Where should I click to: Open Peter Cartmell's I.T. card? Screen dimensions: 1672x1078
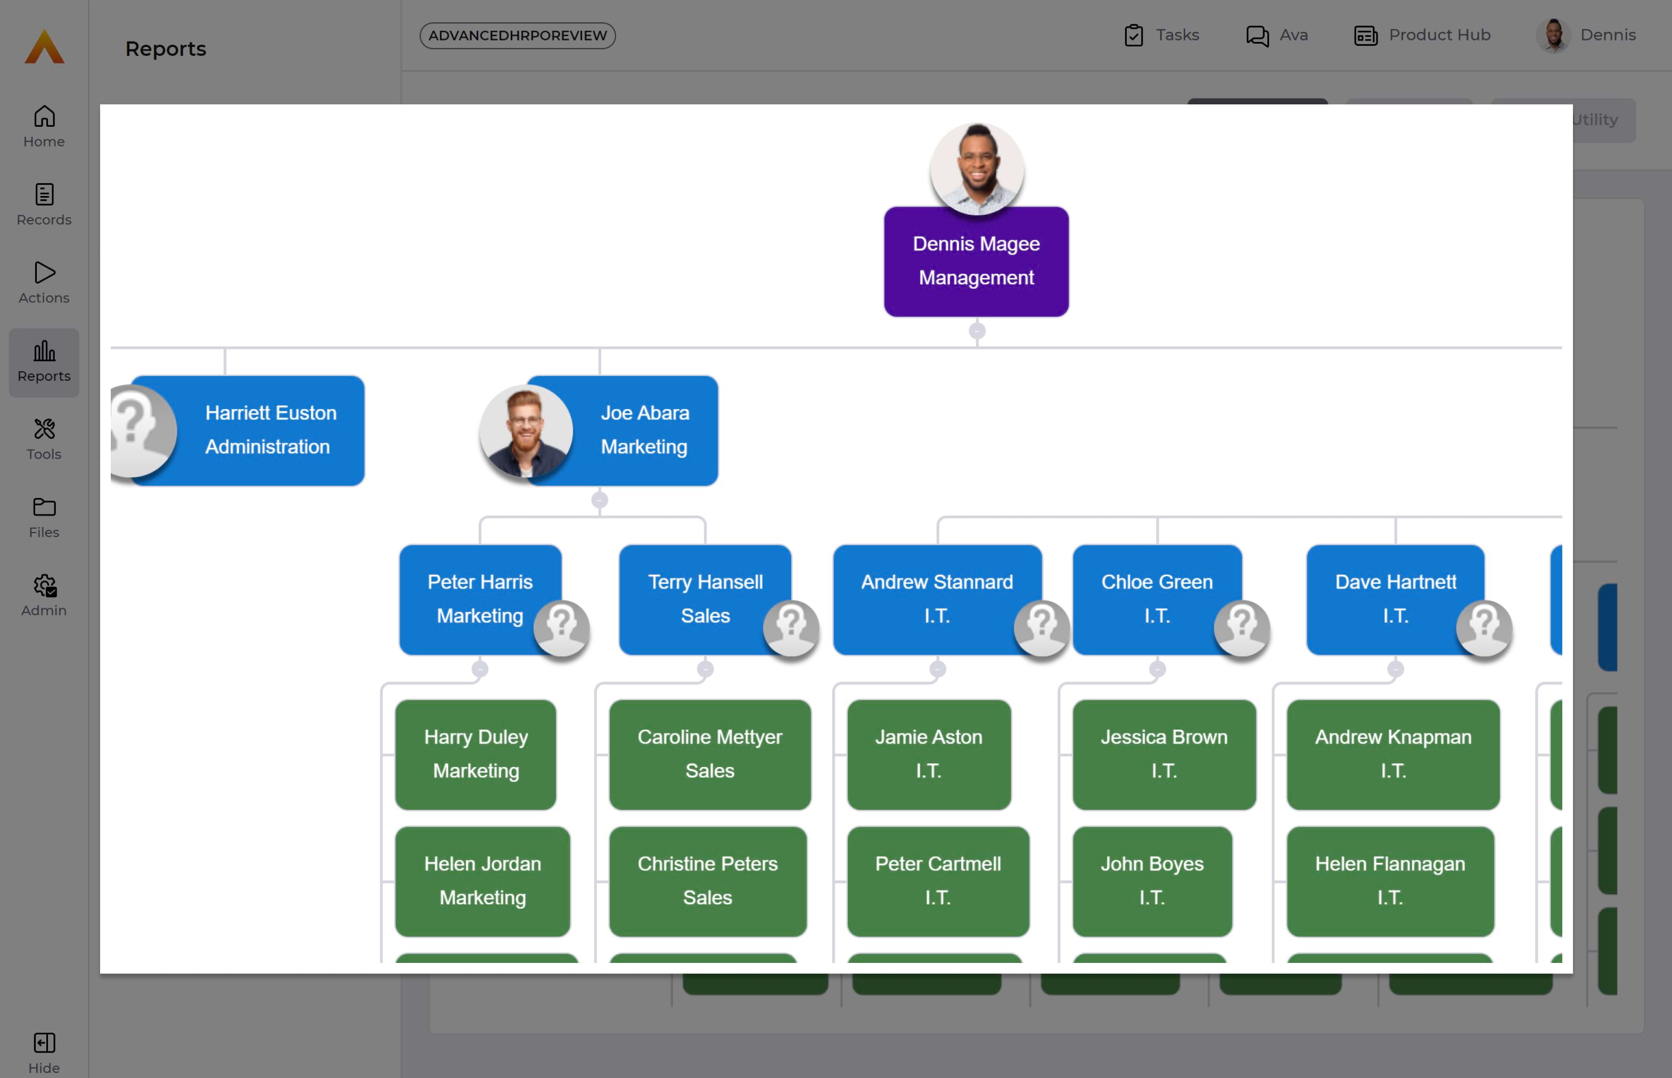939,881
